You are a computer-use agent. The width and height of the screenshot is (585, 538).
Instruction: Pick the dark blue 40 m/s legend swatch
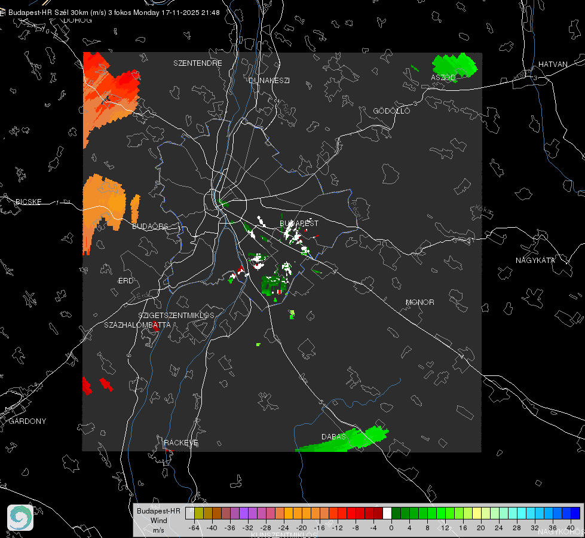pos(575,513)
